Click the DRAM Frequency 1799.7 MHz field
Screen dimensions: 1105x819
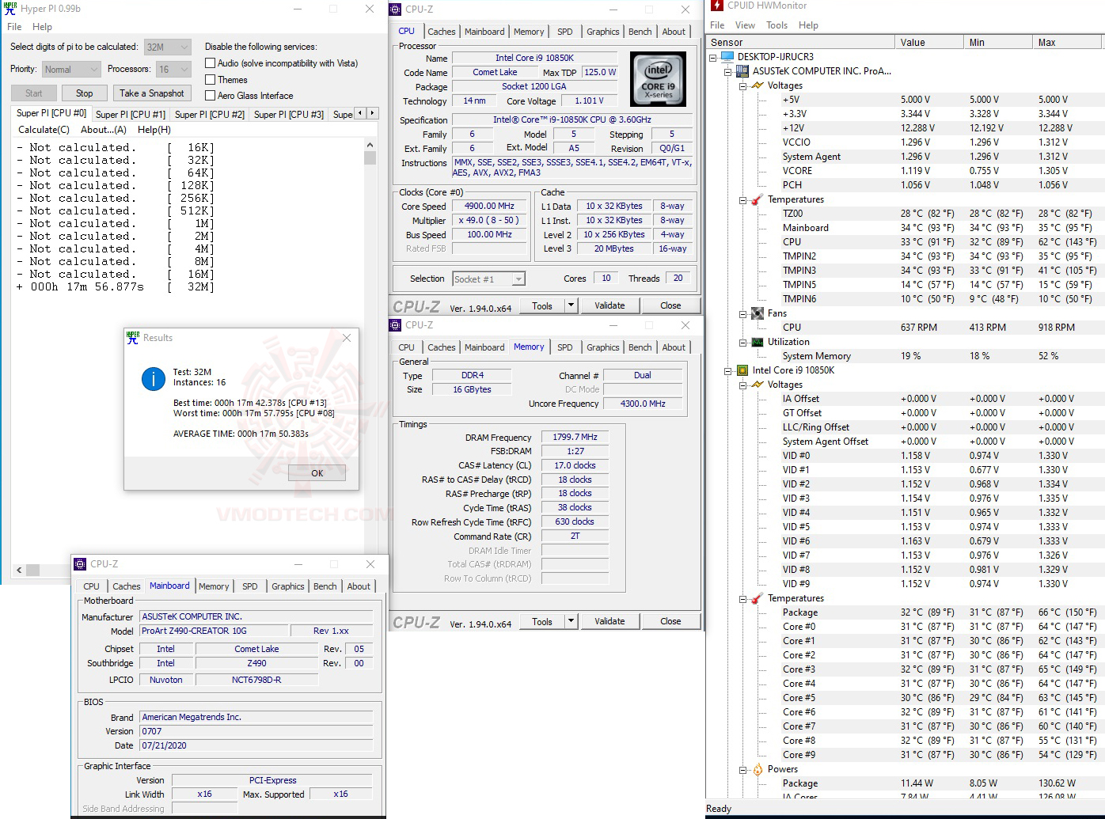[575, 437]
